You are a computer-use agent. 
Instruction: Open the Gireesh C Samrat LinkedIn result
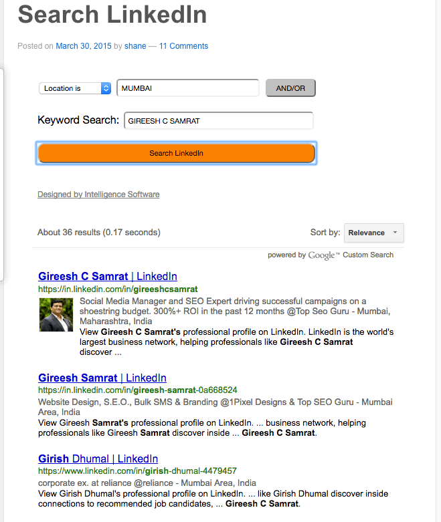coord(107,276)
